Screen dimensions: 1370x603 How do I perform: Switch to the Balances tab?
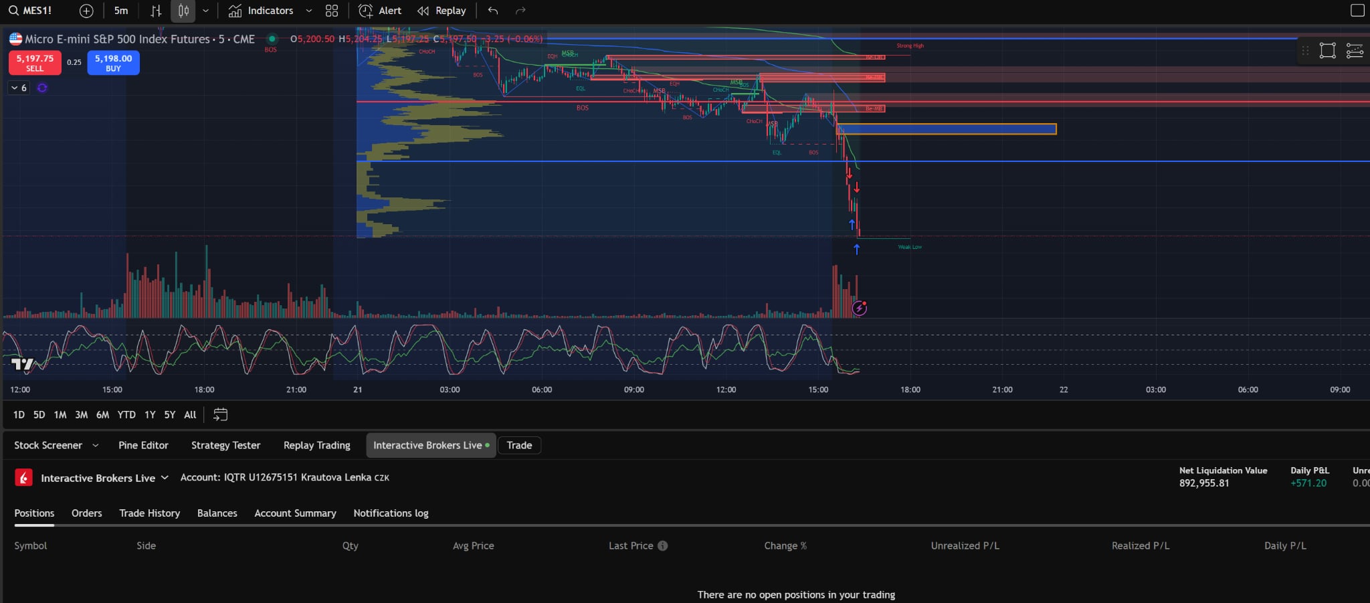click(x=217, y=513)
